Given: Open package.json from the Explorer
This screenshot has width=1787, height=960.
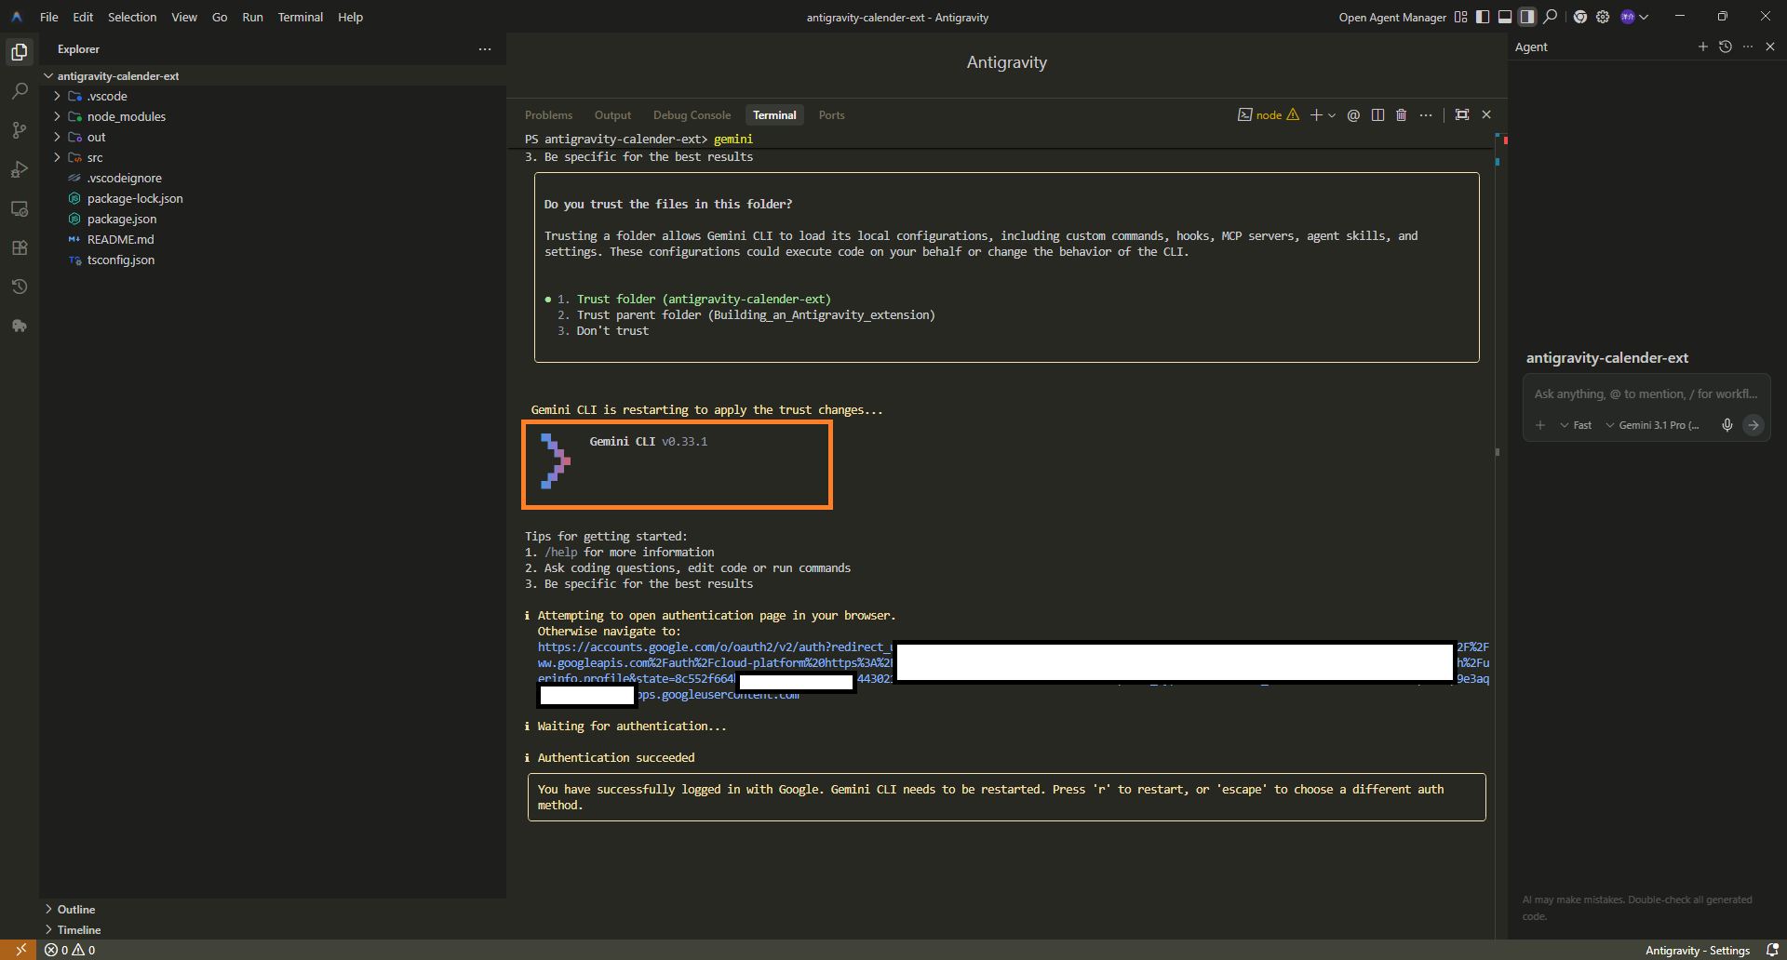Looking at the screenshot, I should [122, 219].
